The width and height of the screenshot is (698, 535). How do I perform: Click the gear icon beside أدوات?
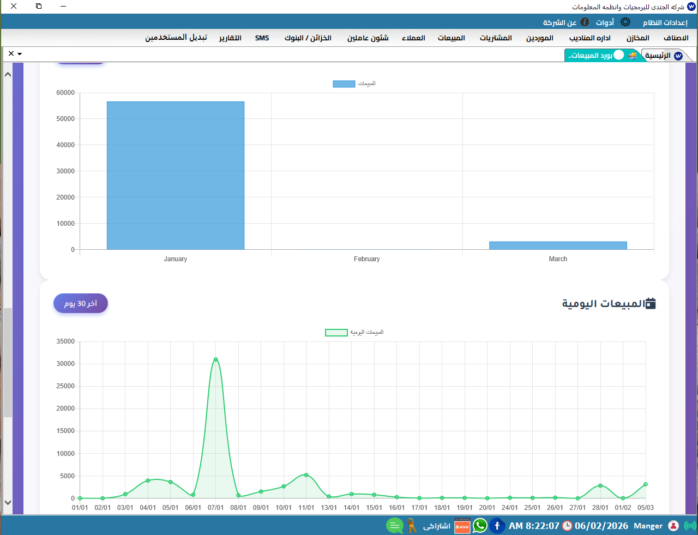[x=625, y=22]
